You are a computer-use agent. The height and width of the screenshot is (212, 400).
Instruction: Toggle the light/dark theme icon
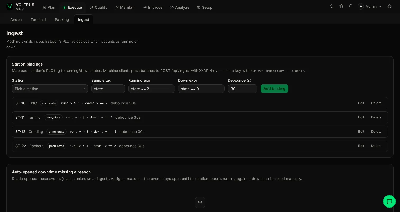[389, 6]
